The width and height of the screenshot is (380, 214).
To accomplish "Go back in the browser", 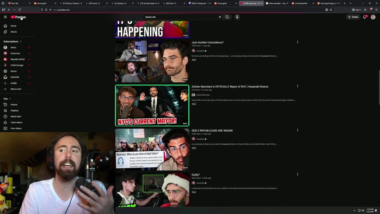I will [9, 10].
